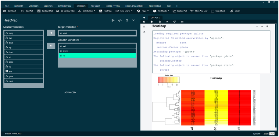Select gear in Source variables
Image resolution: width=279 pixels, height=137 pixels.
(x=24, y=76)
